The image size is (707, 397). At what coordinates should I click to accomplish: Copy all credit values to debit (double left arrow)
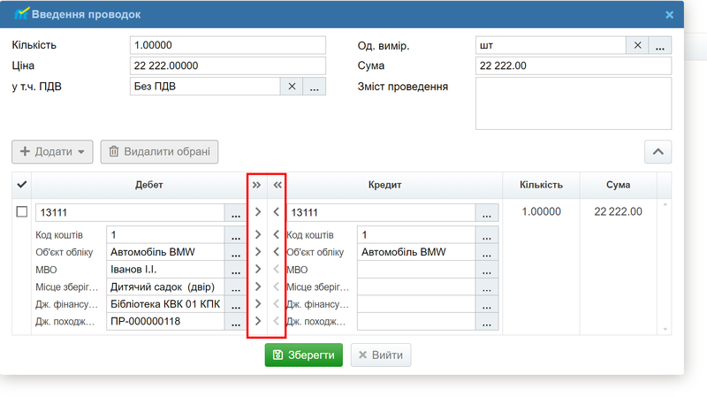(277, 185)
